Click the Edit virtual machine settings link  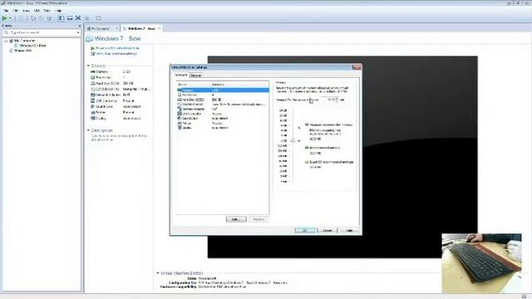116,53
